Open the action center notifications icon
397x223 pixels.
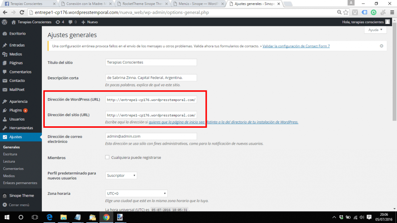click(369, 218)
